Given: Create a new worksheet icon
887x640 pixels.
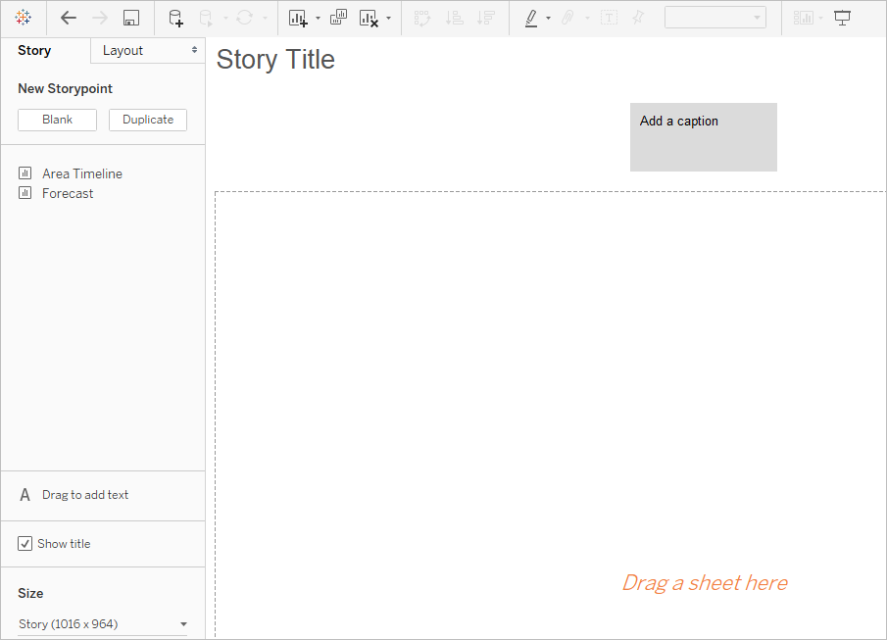Looking at the screenshot, I should click(298, 18).
